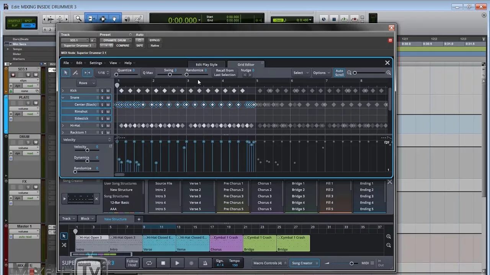Screen dimensions: 490x275
Task: Open the MIDI menu hamburger icon
Action: pos(372,263)
